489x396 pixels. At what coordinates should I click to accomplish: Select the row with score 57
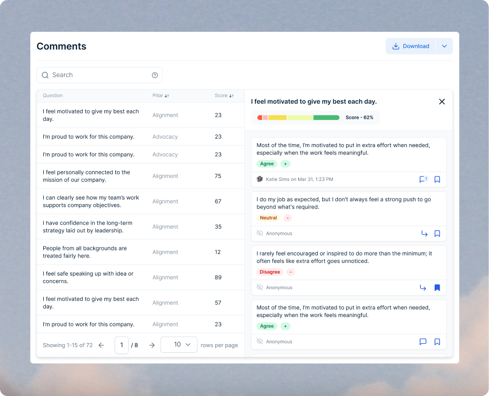141,303
